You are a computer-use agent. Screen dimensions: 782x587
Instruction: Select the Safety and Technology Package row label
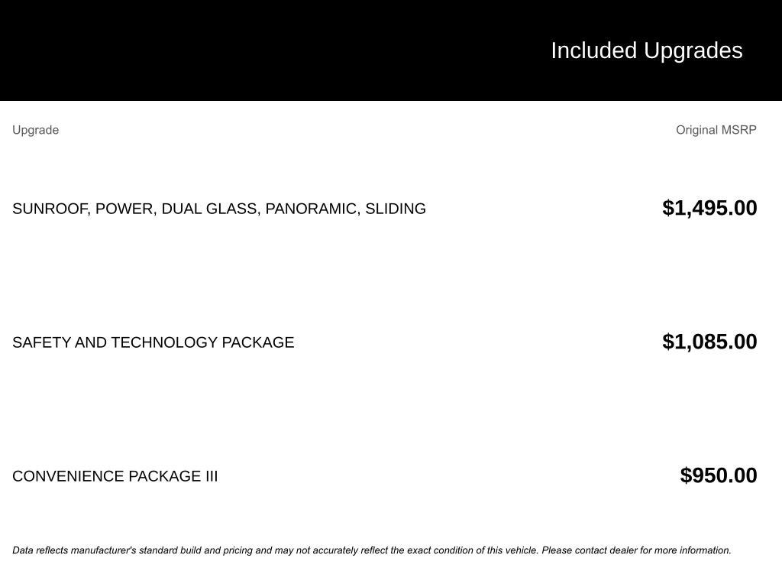click(153, 342)
